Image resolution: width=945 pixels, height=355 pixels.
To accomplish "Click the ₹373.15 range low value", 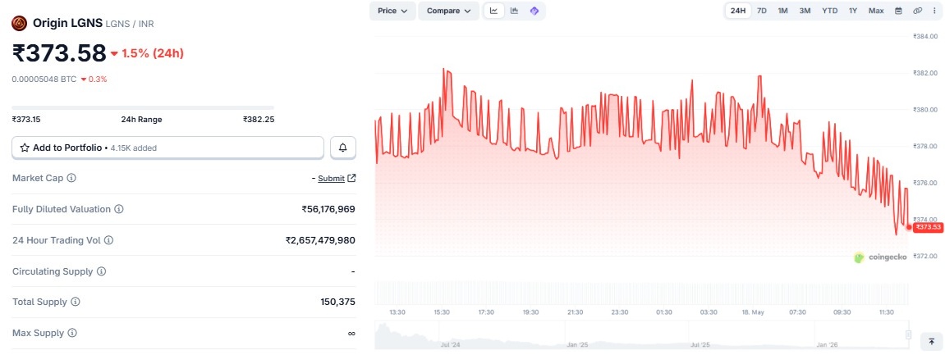I will (x=26, y=119).
